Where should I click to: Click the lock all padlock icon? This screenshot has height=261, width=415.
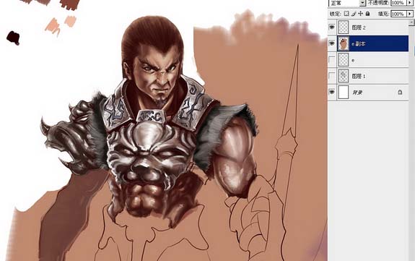(x=367, y=14)
